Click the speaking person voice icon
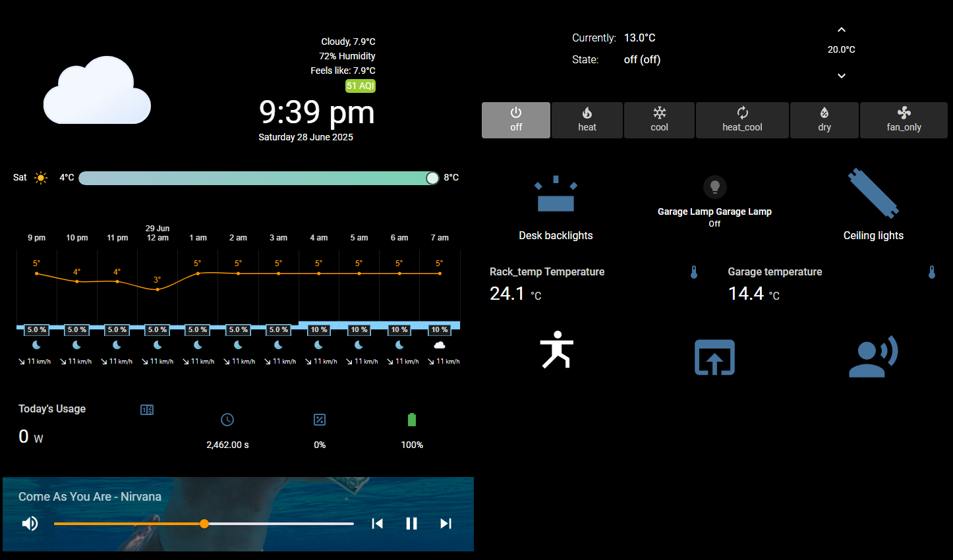The image size is (953, 560). click(x=873, y=356)
